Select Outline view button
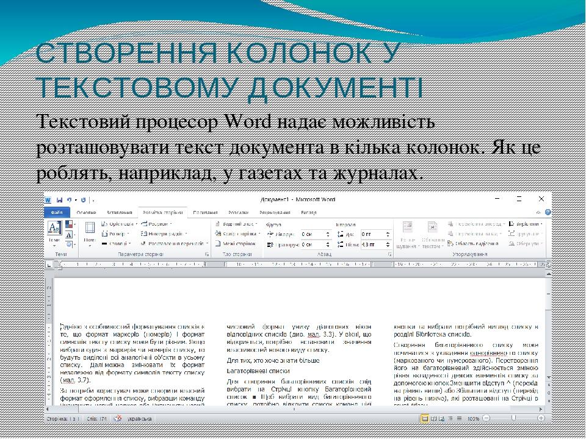The image size is (586, 439). click(450, 418)
